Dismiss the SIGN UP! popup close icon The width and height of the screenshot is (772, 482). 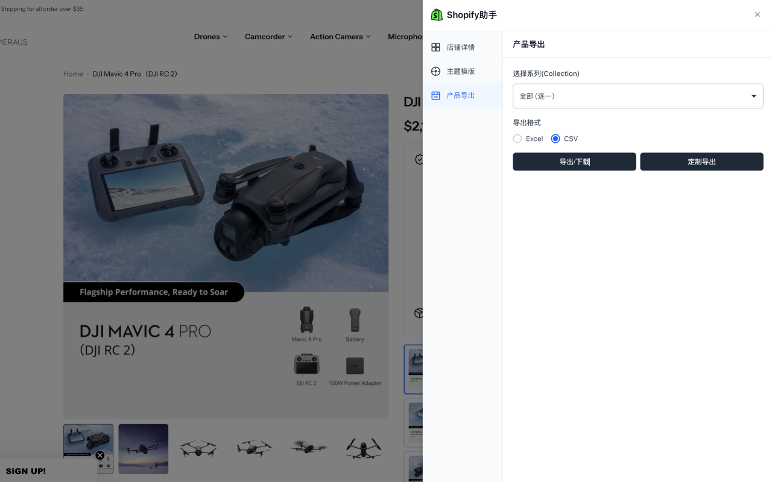point(100,455)
